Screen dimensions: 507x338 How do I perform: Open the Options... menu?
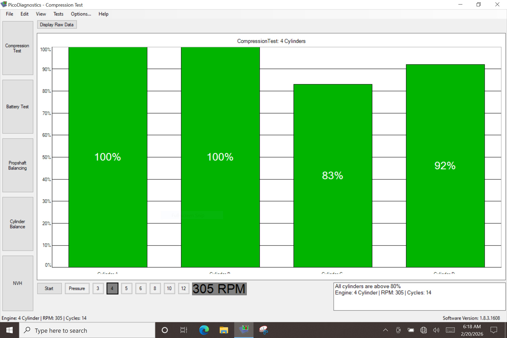coord(81,14)
